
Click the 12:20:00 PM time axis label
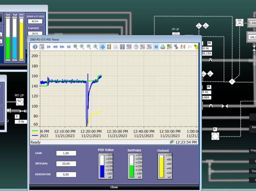click(x=91, y=131)
